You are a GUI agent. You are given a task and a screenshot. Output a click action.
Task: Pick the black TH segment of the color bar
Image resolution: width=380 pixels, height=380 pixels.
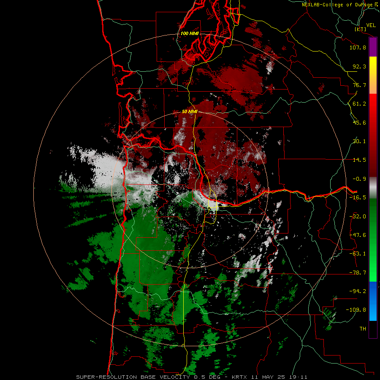point(373,329)
